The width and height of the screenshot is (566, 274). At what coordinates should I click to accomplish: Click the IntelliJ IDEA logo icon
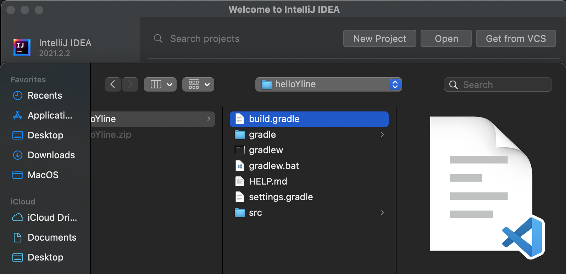[x=22, y=47]
